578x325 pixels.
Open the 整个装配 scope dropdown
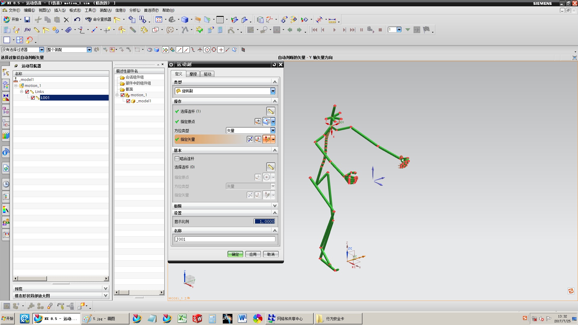tap(89, 50)
